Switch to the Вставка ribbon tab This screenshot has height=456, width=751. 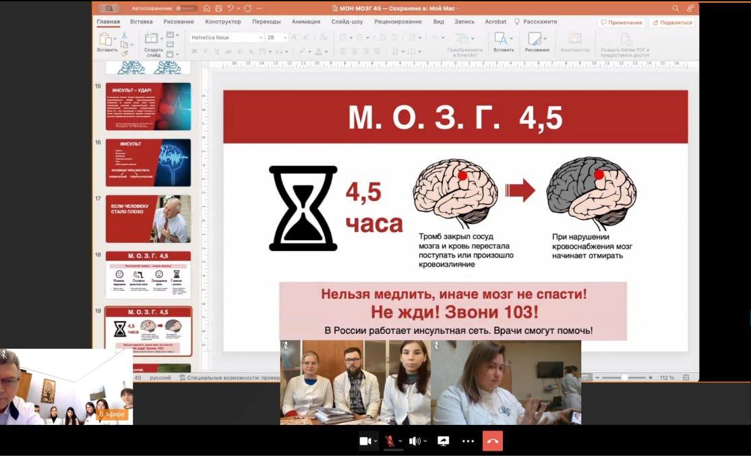(x=141, y=22)
